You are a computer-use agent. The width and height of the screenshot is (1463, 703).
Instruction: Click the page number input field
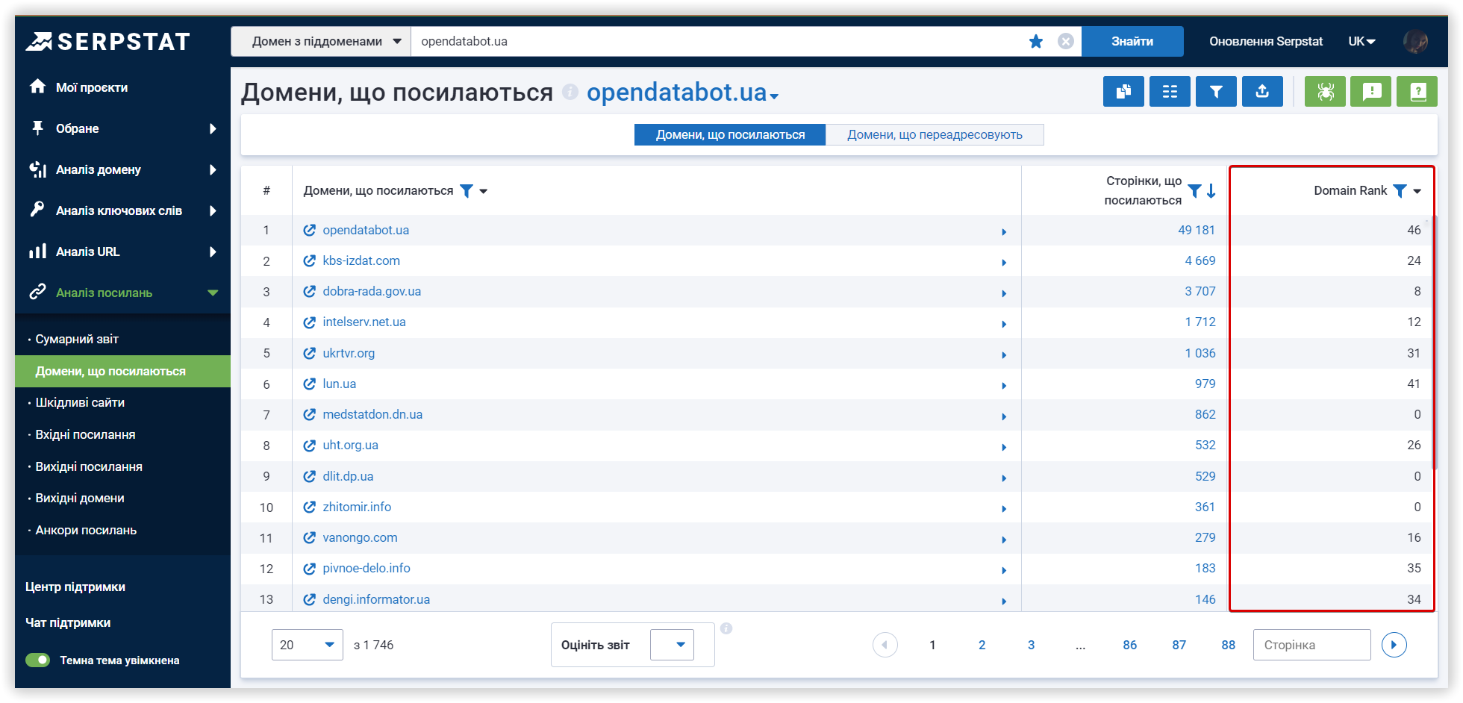1311,645
